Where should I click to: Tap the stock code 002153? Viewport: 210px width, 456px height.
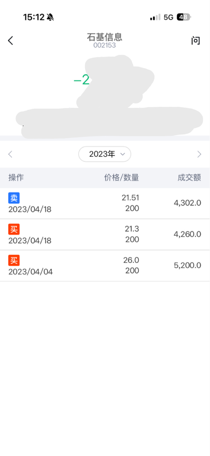[104, 45]
